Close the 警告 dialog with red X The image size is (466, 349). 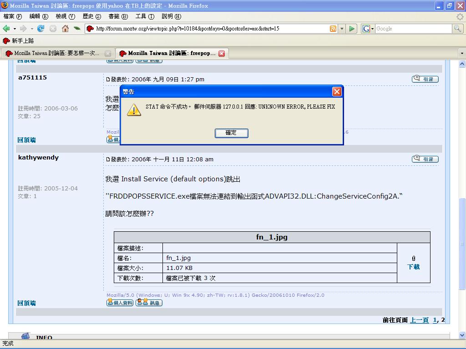coord(337,92)
